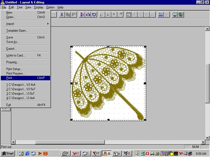Screen dimensions: 210x160
Task: Open recent file 2 f3 5x7
Action: point(25,89)
